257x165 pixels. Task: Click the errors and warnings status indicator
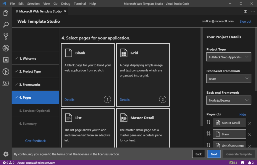tap(9, 163)
